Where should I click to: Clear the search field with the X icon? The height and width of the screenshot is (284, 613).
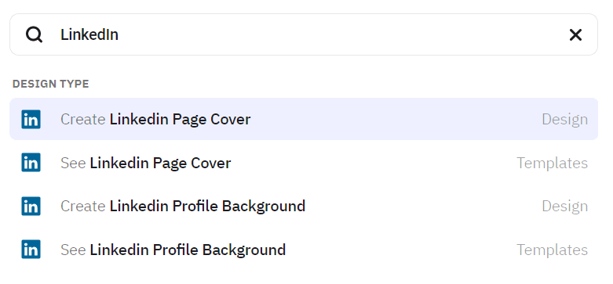pos(575,34)
